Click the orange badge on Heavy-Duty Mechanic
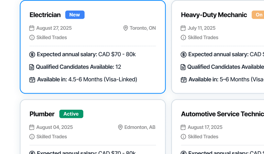Screen dimensions: 264x154 258,15
